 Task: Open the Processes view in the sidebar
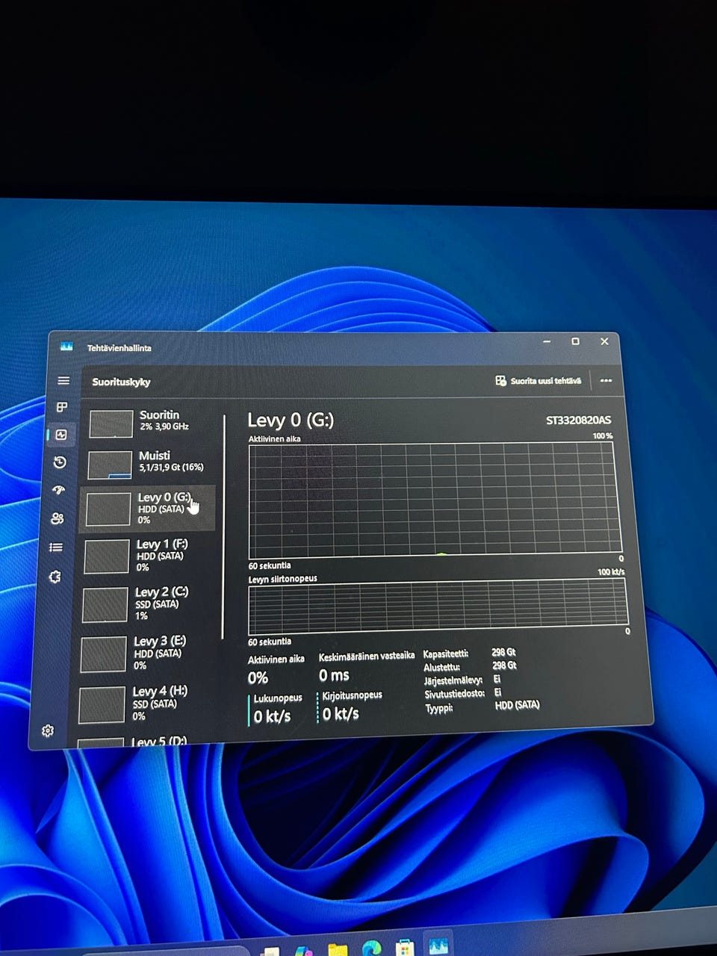[62, 407]
